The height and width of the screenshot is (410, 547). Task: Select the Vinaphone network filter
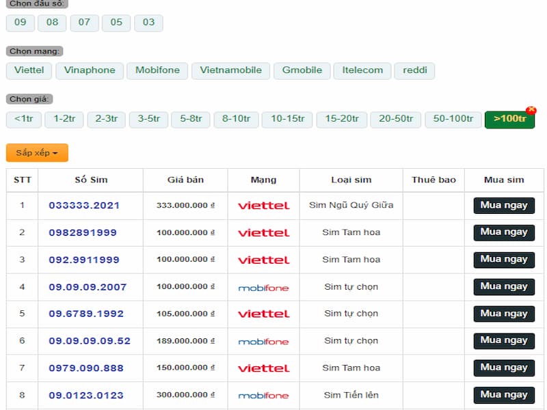click(90, 71)
